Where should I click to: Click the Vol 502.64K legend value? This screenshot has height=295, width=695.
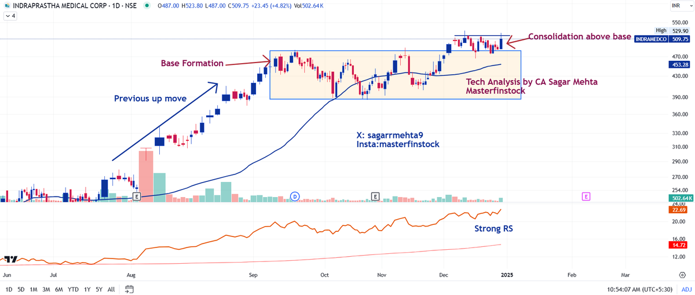pyautogui.click(x=308, y=6)
